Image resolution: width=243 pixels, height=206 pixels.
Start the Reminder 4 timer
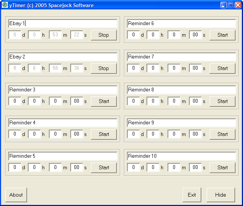click(104, 134)
